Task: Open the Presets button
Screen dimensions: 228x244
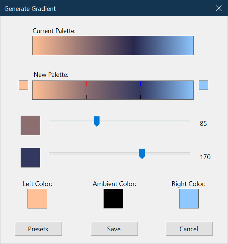Action: (x=38, y=229)
